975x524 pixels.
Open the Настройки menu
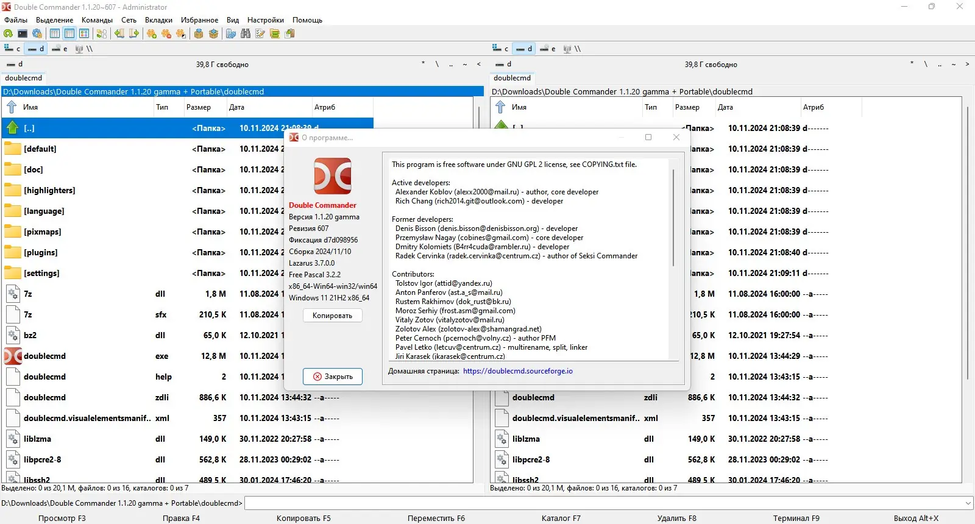pos(266,20)
